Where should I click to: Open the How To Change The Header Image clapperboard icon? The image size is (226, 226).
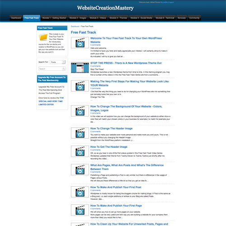point(80,133)
